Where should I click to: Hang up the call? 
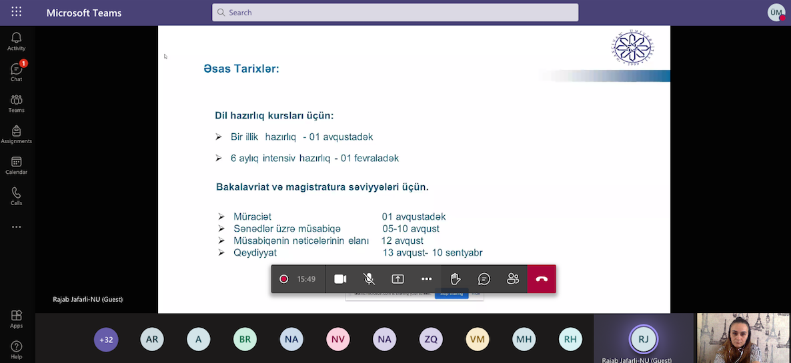[542, 279]
